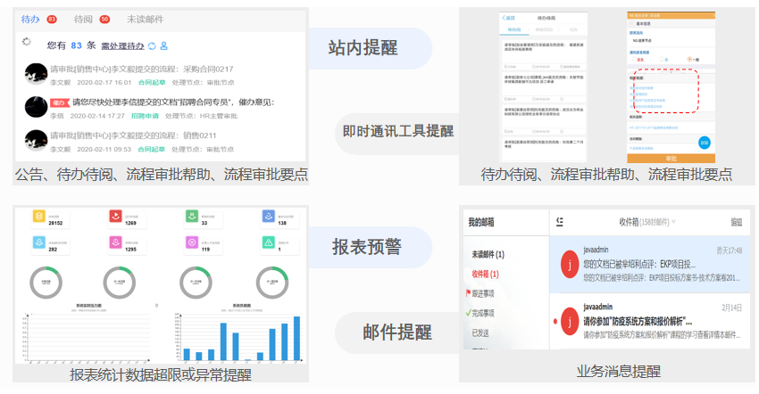Click the 招聘申请 tag
Image resolution: width=759 pixels, height=394 pixels.
pyautogui.click(x=145, y=116)
